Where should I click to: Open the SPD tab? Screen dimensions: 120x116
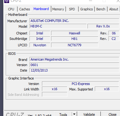[72, 9]
